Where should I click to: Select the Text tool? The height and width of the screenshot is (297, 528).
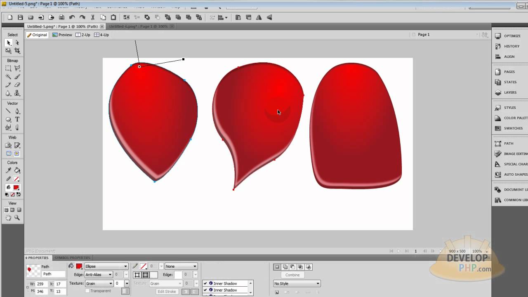tap(17, 119)
